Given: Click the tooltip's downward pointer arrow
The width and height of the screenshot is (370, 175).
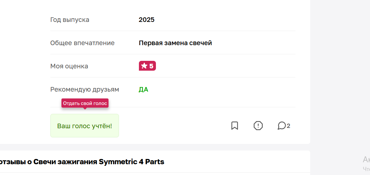Looking at the screenshot, I should coord(85,108).
